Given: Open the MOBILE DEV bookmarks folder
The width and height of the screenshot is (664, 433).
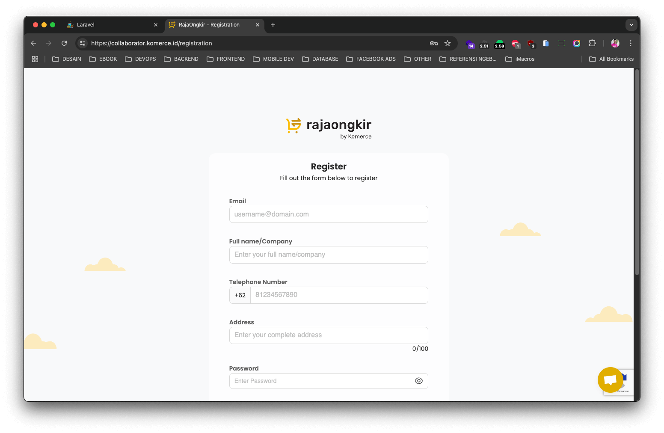Looking at the screenshot, I should pyautogui.click(x=273, y=59).
